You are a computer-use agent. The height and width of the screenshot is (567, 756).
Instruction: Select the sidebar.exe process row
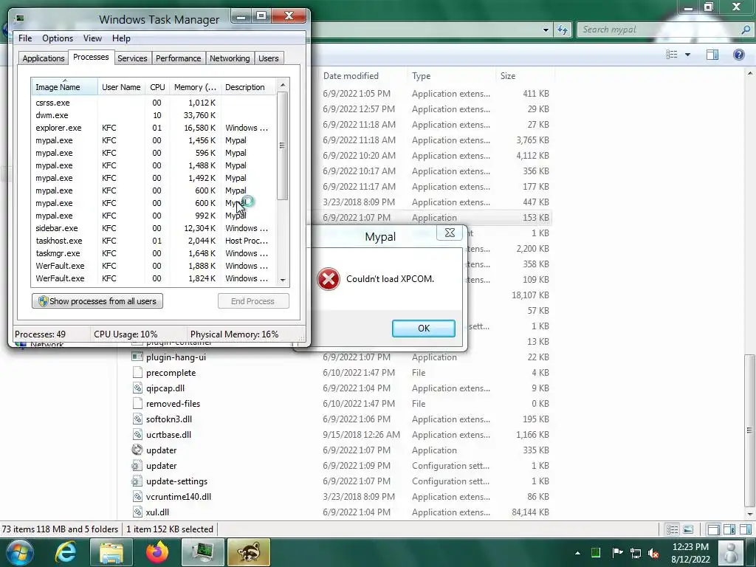coord(154,228)
